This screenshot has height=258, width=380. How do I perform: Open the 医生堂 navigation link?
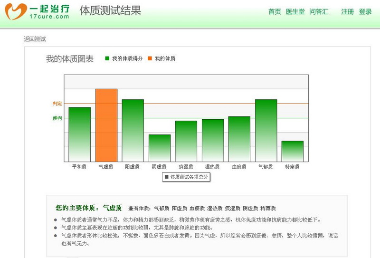pyautogui.click(x=295, y=11)
